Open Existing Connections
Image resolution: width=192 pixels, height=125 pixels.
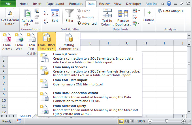pyautogui.click(x=68, y=42)
